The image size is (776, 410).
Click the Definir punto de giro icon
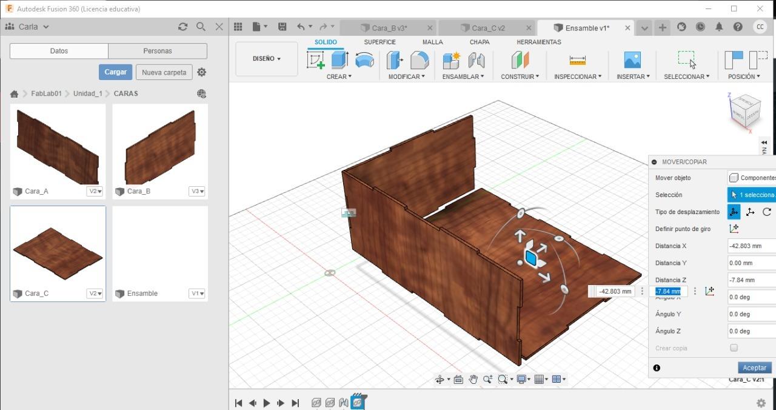pos(734,229)
